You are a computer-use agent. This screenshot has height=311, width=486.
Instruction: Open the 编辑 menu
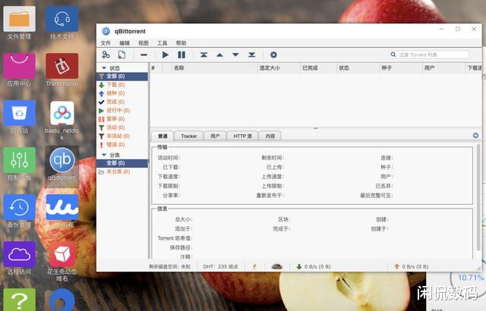[x=125, y=43]
